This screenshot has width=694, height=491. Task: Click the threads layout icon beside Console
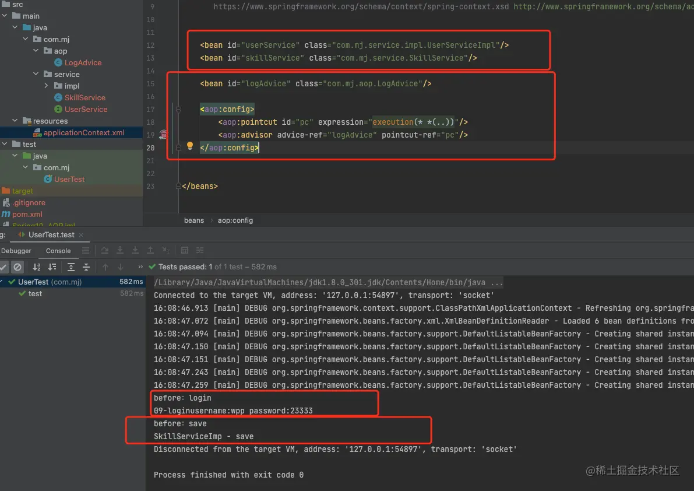click(x=86, y=251)
